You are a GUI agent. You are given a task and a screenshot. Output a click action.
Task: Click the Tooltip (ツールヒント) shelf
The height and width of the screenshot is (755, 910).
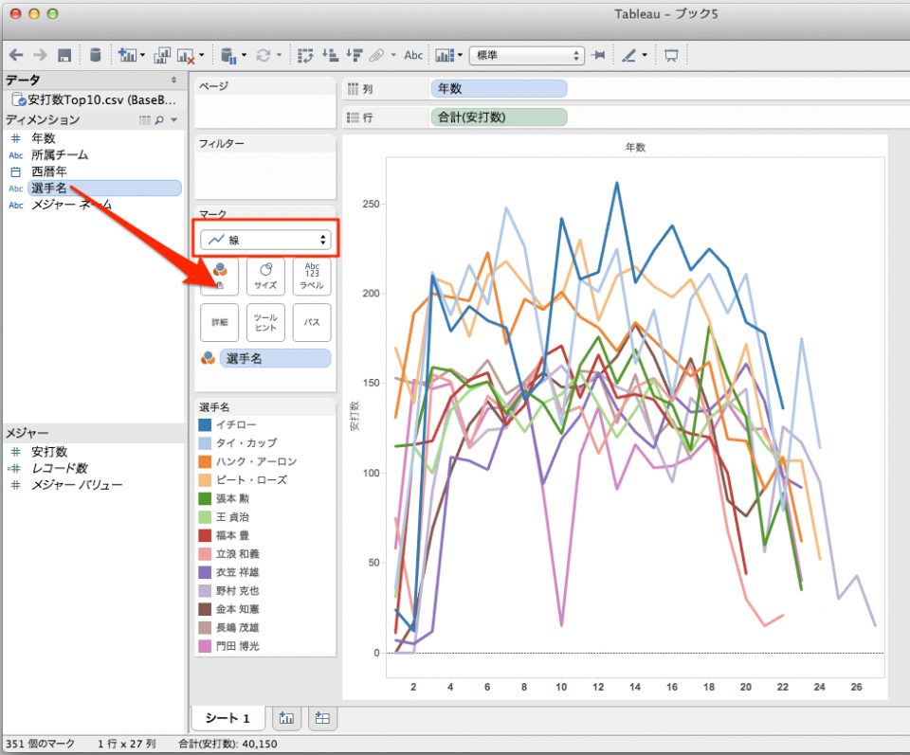click(x=265, y=322)
